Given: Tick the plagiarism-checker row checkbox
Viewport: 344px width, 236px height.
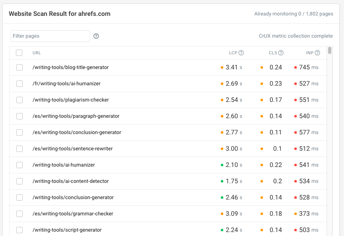Looking at the screenshot, I should (19, 100).
